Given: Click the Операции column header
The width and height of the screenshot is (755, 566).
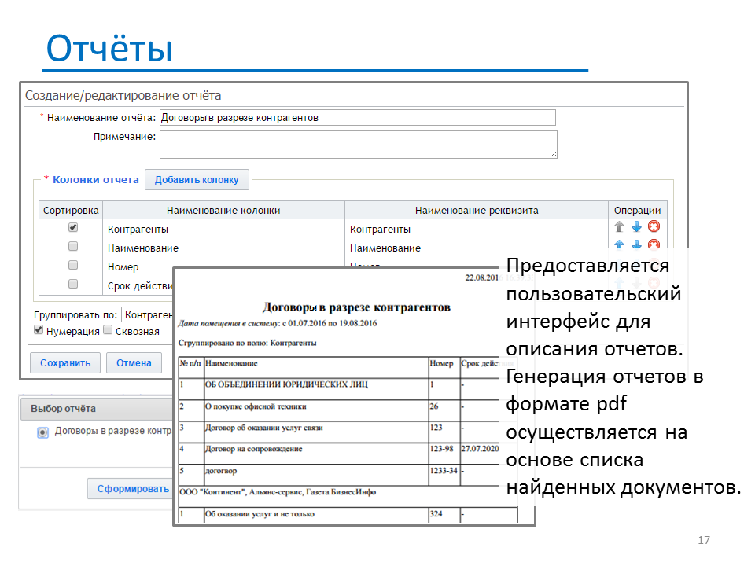Looking at the screenshot, I should pyautogui.click(x=638, y=211).
